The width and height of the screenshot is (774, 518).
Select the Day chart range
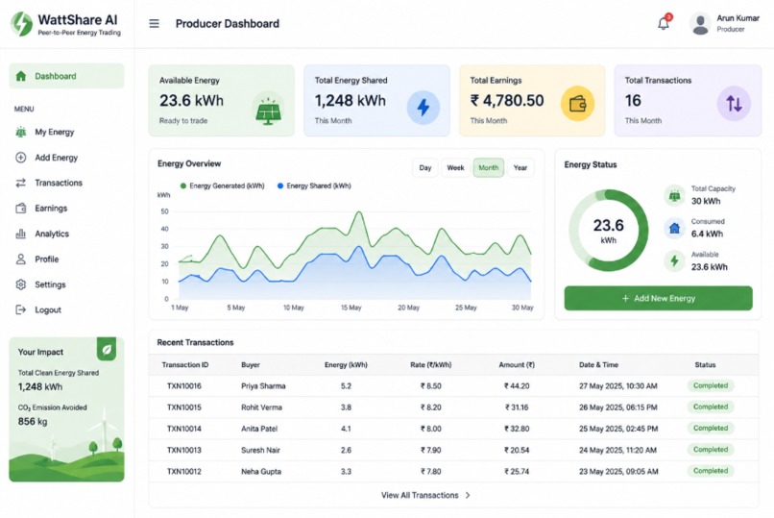[425, 168]
